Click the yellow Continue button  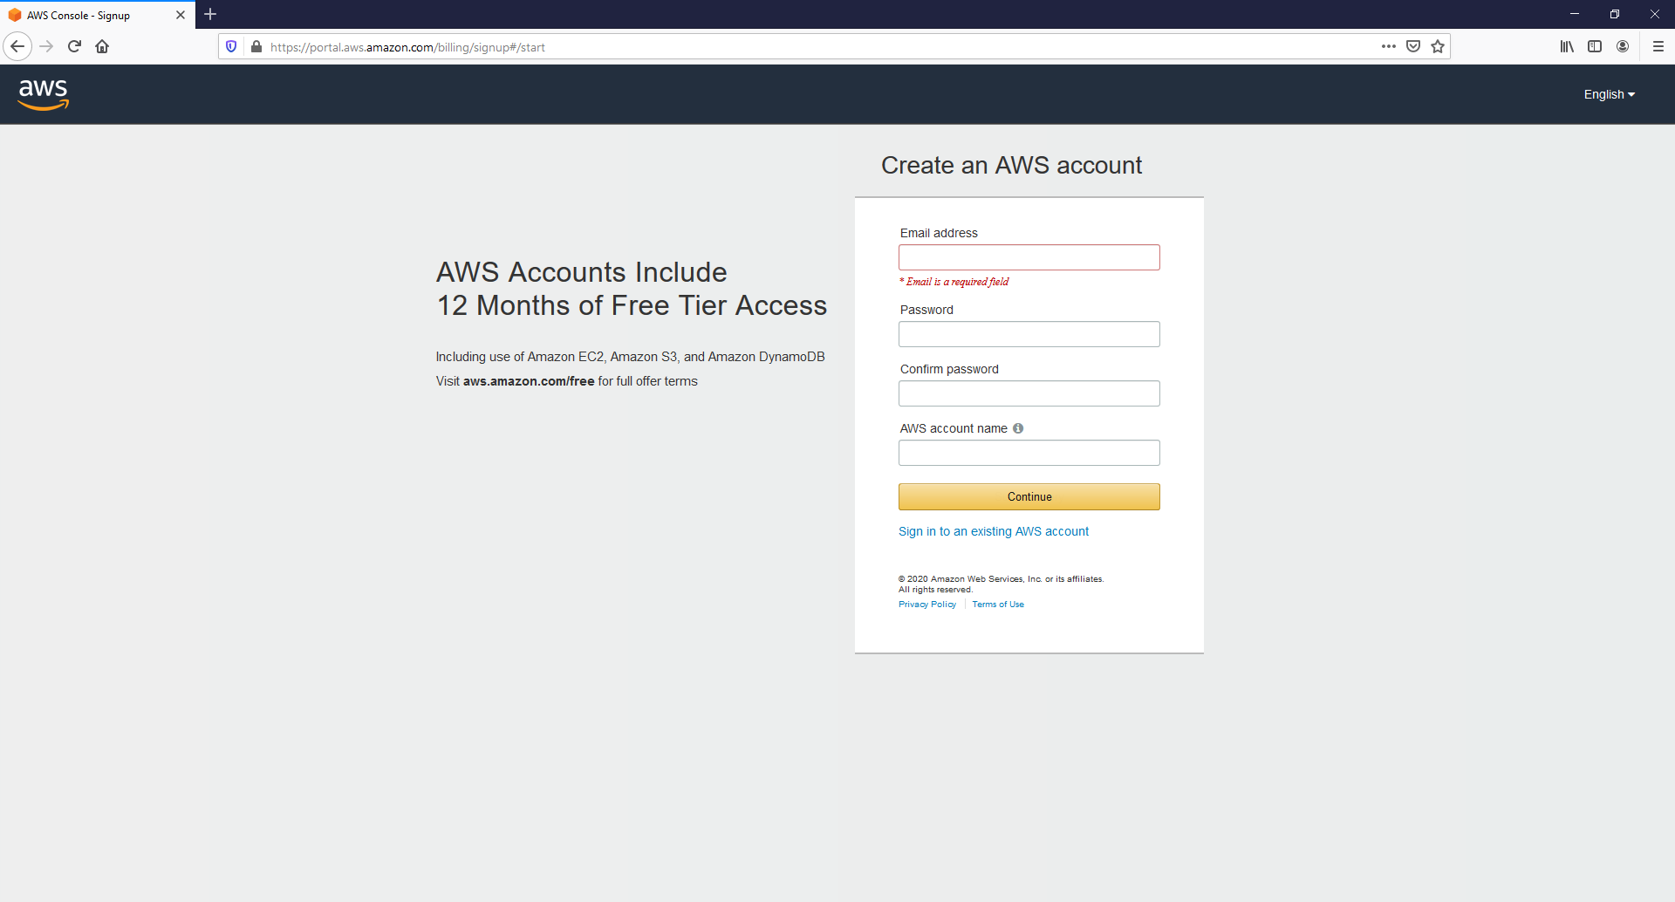pos(1029,496)
